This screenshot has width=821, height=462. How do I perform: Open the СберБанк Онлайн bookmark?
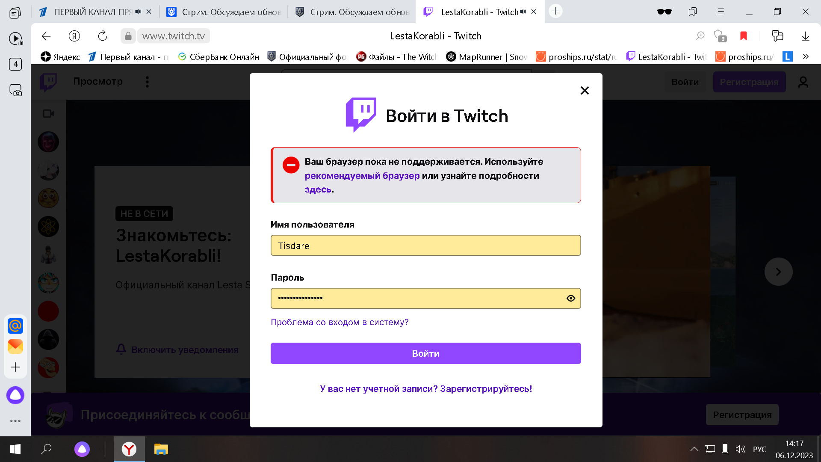[x=219, y=57]
